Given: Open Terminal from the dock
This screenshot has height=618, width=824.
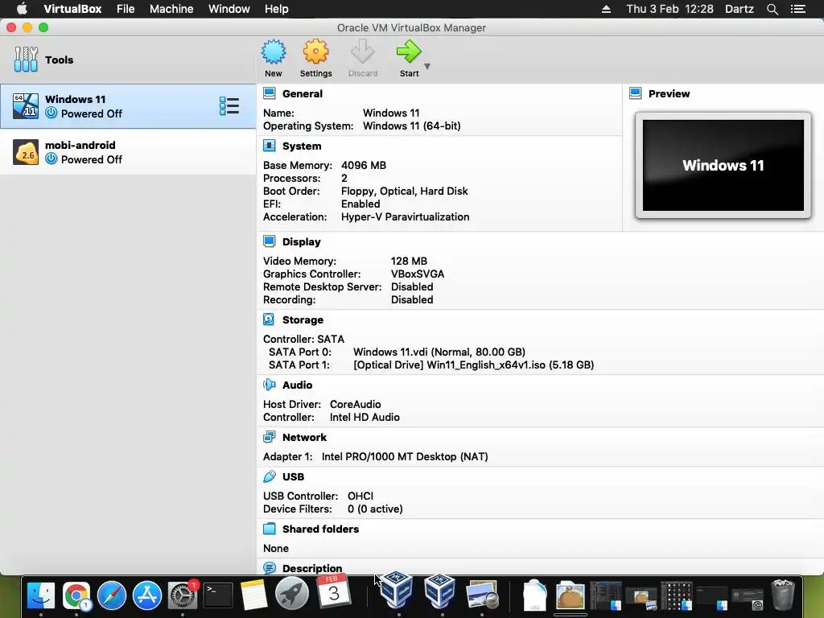Looking at the screenshot, I should (217, 595).
